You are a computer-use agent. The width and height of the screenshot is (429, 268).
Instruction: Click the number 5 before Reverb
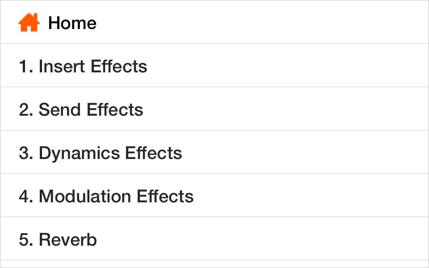click(x=24, y=240)
